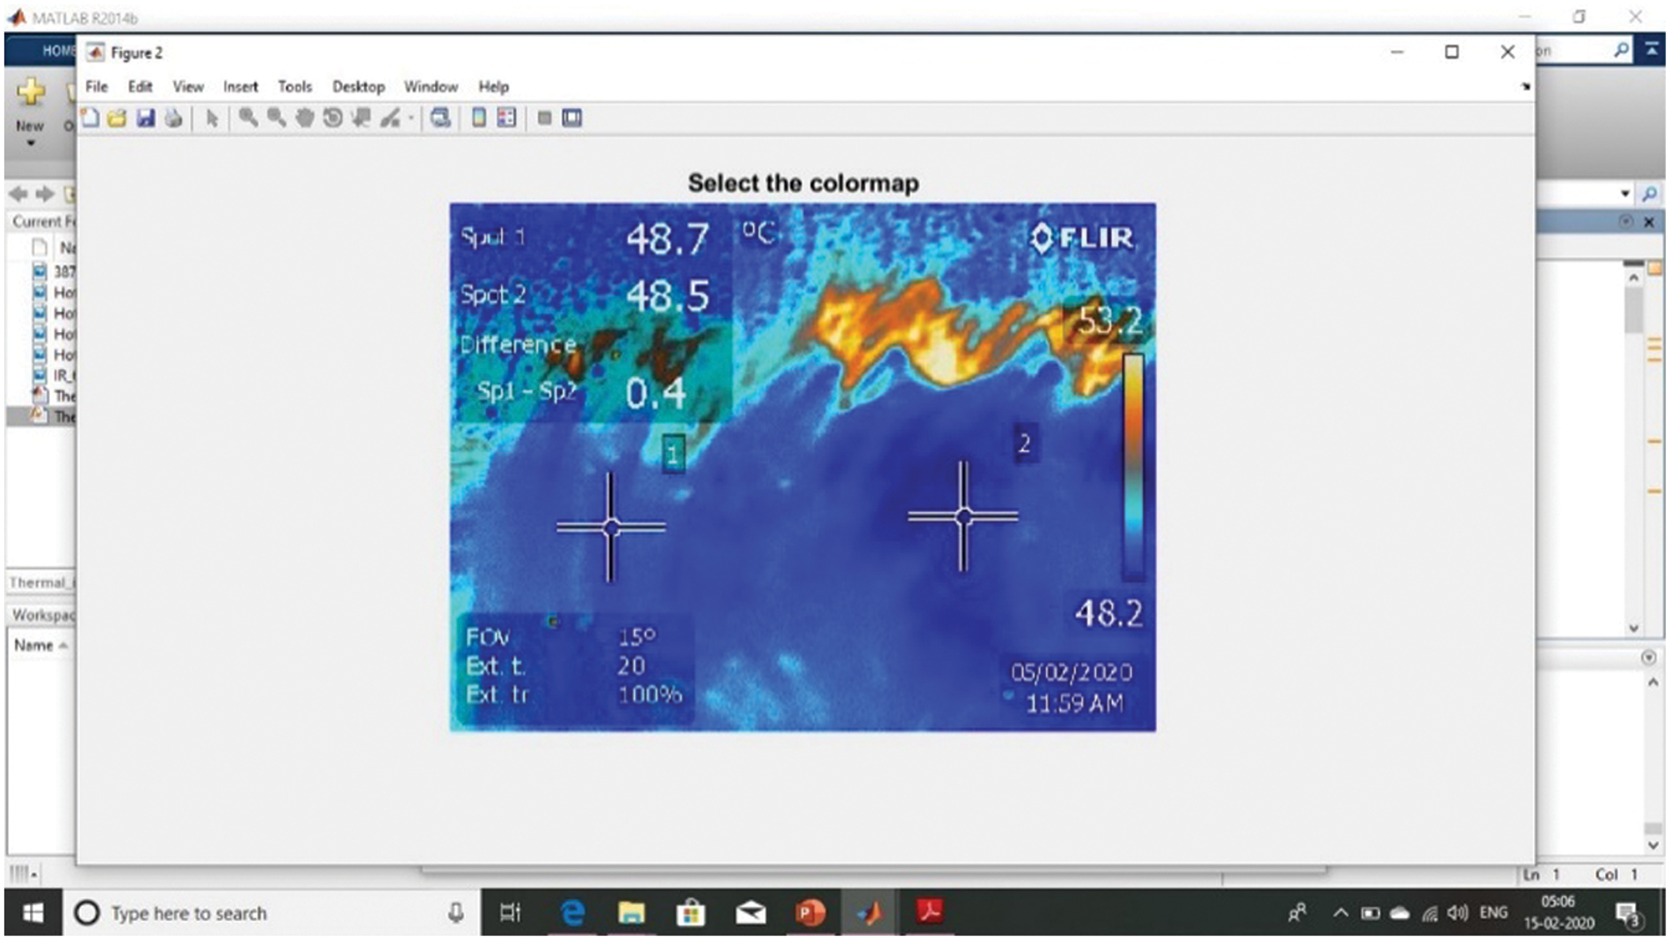Toggle Insert Colorbar on the figure

[x=479, y=118]
